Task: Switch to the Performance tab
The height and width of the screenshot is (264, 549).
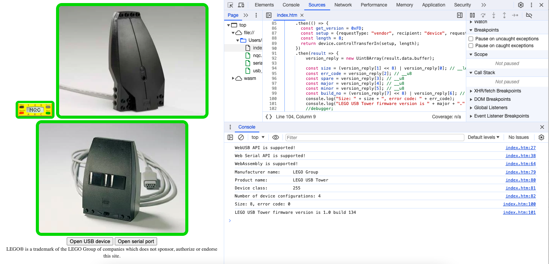Action: [x=374, y=5]
